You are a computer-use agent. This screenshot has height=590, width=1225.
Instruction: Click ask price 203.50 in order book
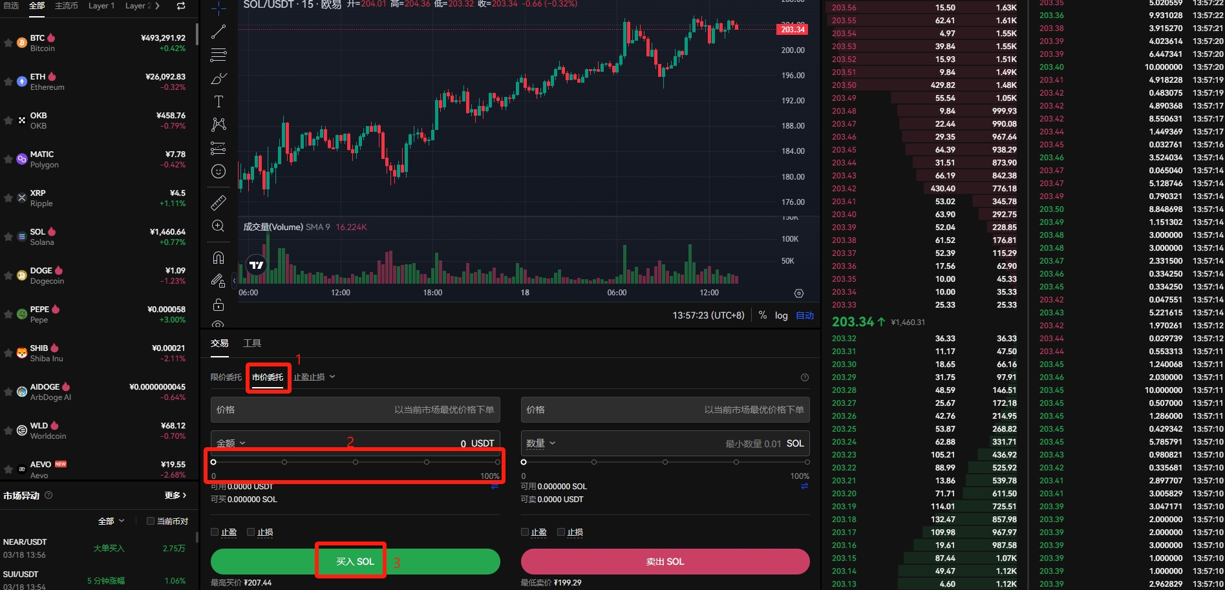(x=844, y=85)
